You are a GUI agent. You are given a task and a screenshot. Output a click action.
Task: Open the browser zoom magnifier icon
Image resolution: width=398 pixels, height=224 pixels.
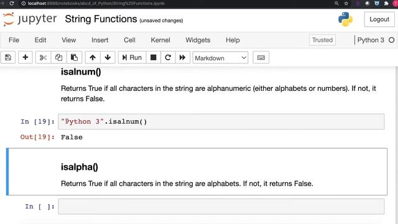coord(336,3)
